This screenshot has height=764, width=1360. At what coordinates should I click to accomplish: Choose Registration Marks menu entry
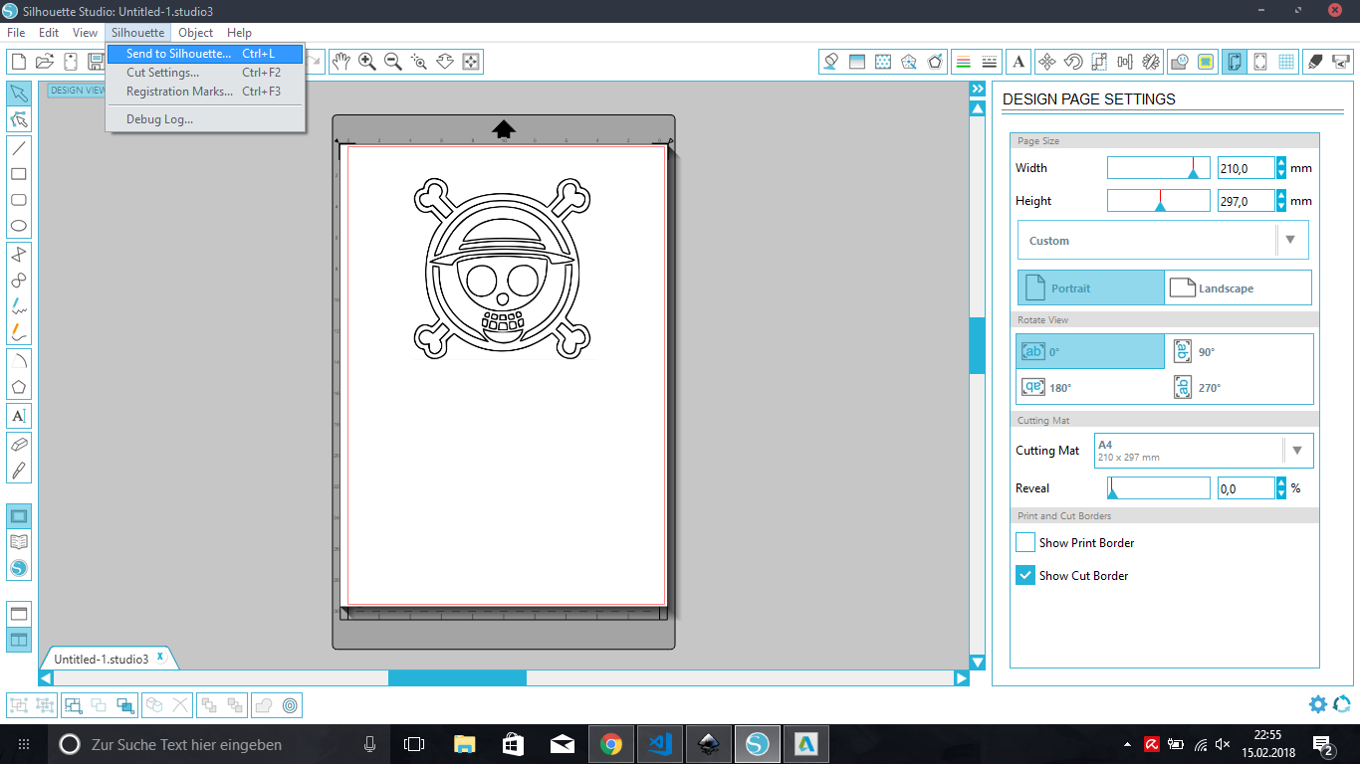tap(204, 92)
